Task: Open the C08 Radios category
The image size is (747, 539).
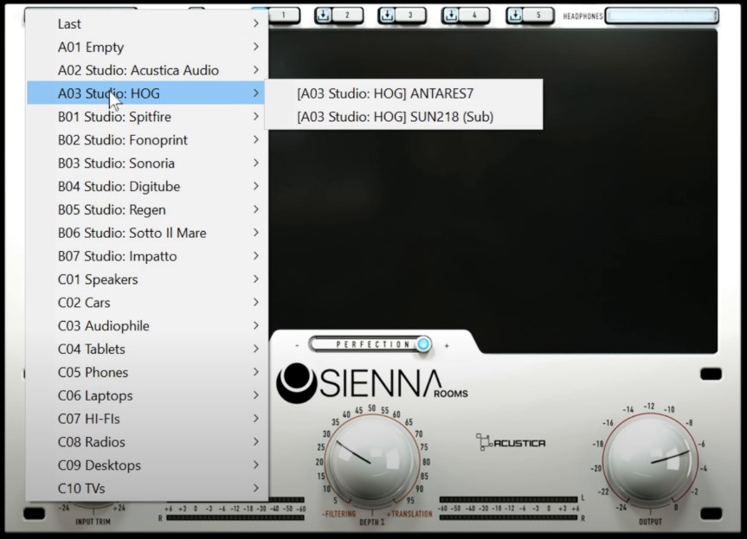Action: pos(147,442)
